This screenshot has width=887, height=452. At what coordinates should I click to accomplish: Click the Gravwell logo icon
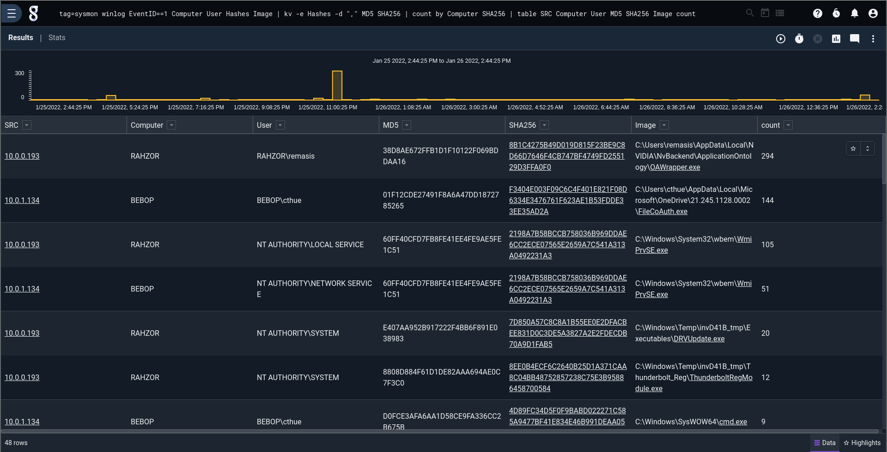pos(33,14)
